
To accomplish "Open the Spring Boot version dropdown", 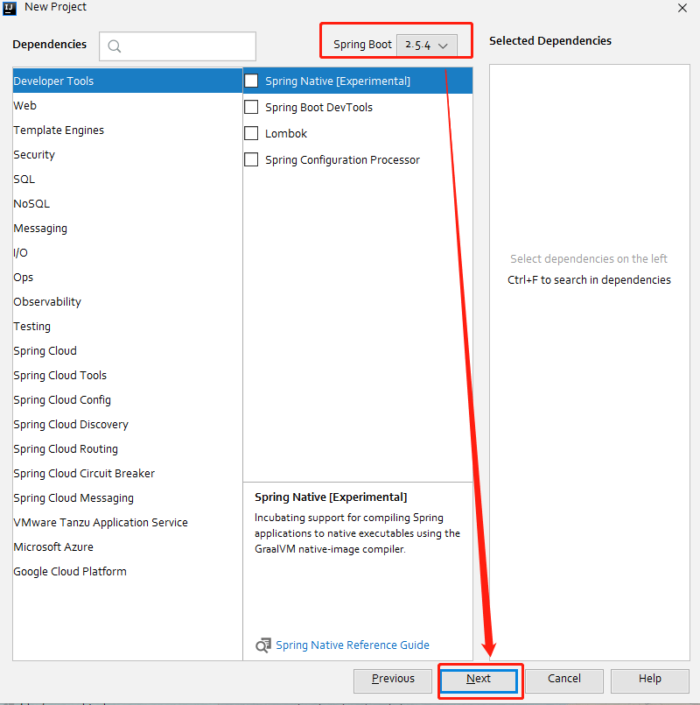I will pos(427,45).
